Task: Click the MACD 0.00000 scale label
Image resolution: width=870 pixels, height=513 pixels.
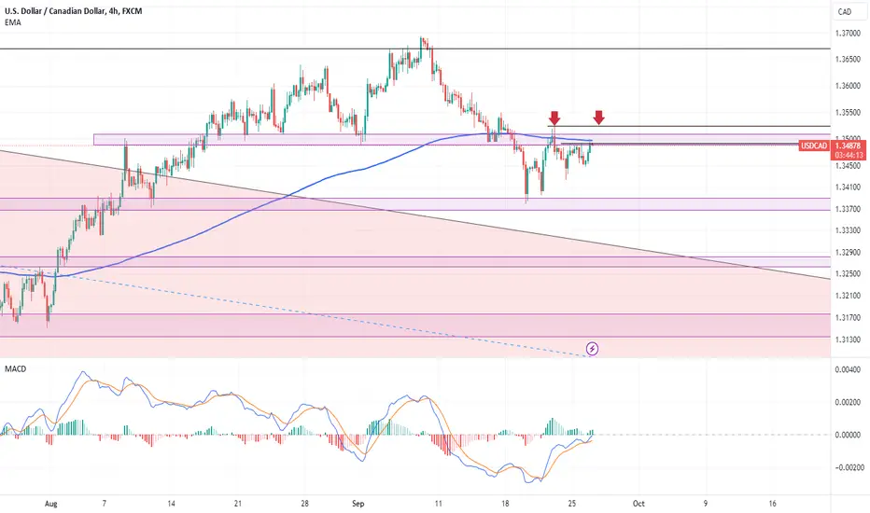Action: tap(848, 435)
